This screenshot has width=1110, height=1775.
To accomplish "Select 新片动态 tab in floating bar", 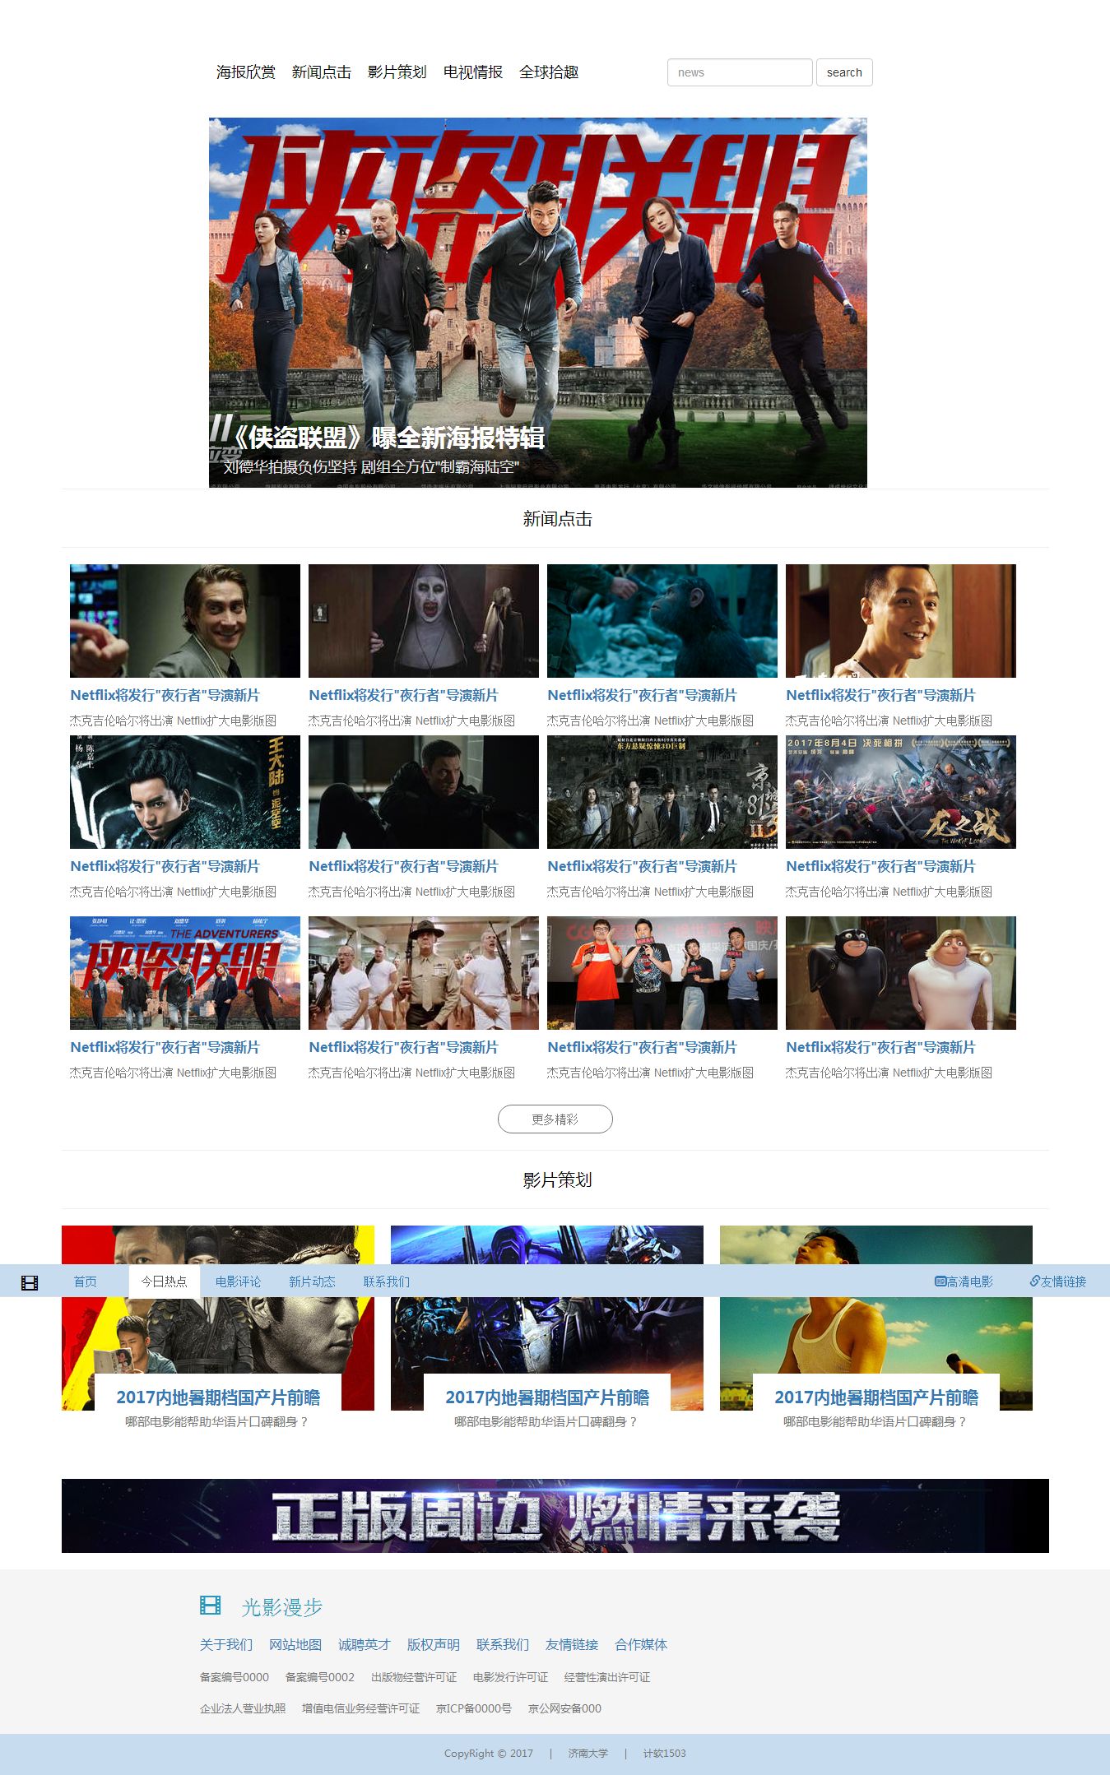I will (312, 1281).
